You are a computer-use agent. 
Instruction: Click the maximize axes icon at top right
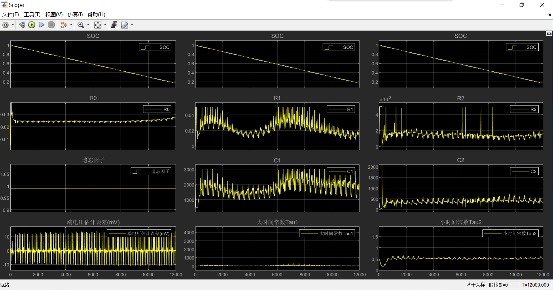point(549,34)
